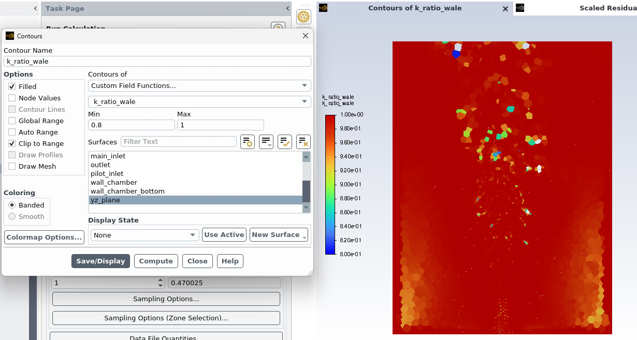Click the select all shown surfaces icon

(284, 142)
